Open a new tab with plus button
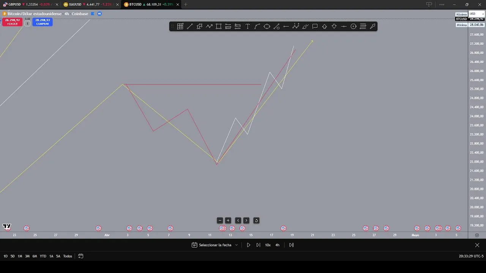Viewport: 486px width, 273px height. [186, 5]
